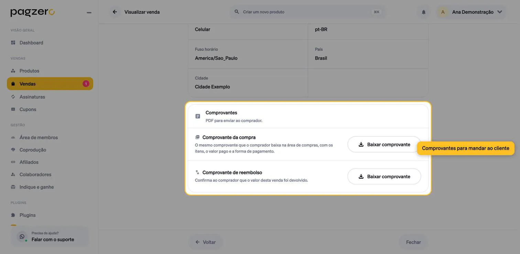Click the Cupons ticket icon
The image size is (520, 254).
[x=13, y=109]
